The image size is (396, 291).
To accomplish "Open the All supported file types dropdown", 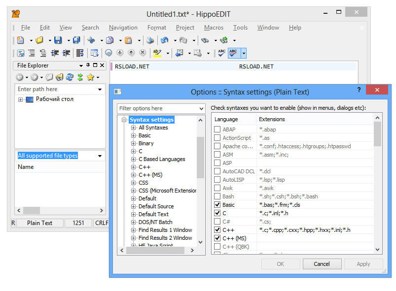I will tap(100, 156).
